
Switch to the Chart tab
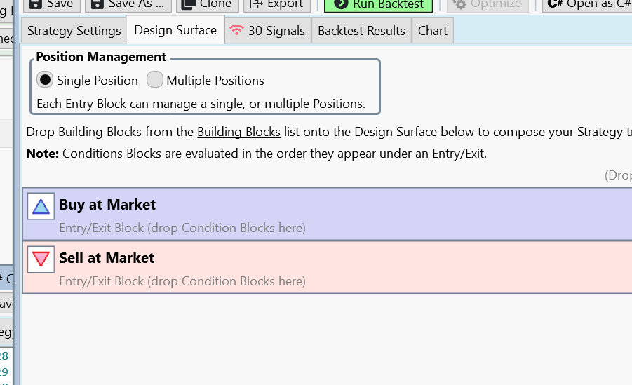[x=433, y=31]
